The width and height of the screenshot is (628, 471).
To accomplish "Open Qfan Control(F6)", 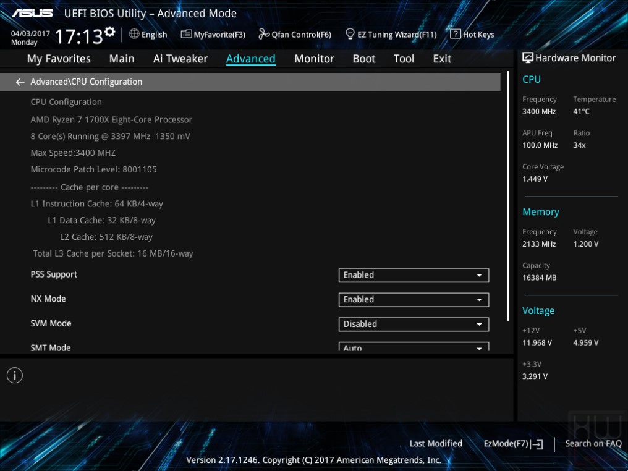I will pyautogui.click(x=295, y=35).
